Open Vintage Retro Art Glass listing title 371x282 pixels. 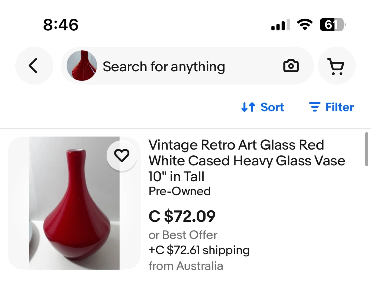tap(247, 160)
